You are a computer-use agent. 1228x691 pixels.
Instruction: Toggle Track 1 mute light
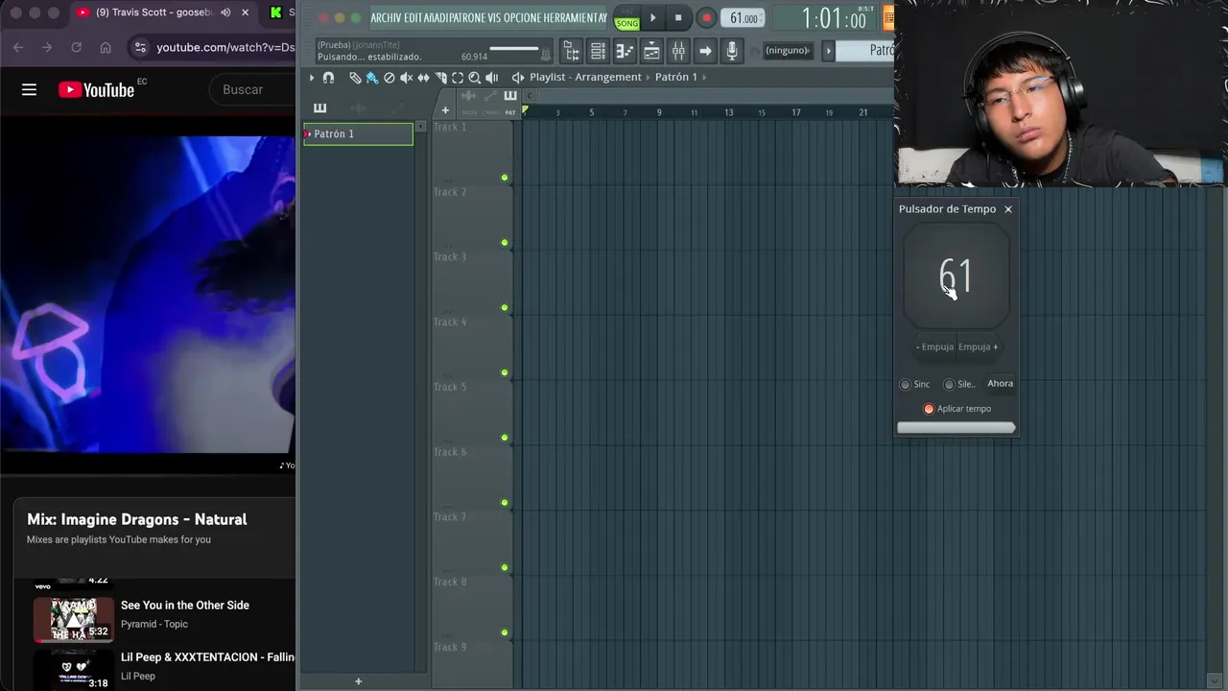[x=505, y=178]
